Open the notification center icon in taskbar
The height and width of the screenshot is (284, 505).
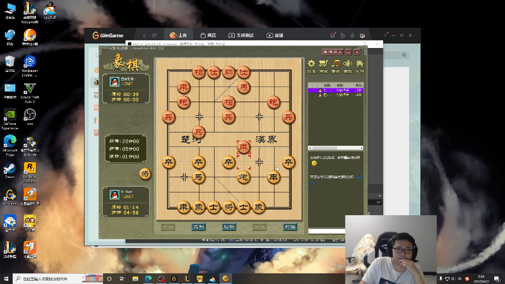[x=497, y=278]
